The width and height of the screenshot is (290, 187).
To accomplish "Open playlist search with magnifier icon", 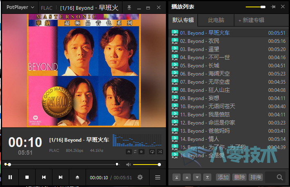I will click(280, 178).
